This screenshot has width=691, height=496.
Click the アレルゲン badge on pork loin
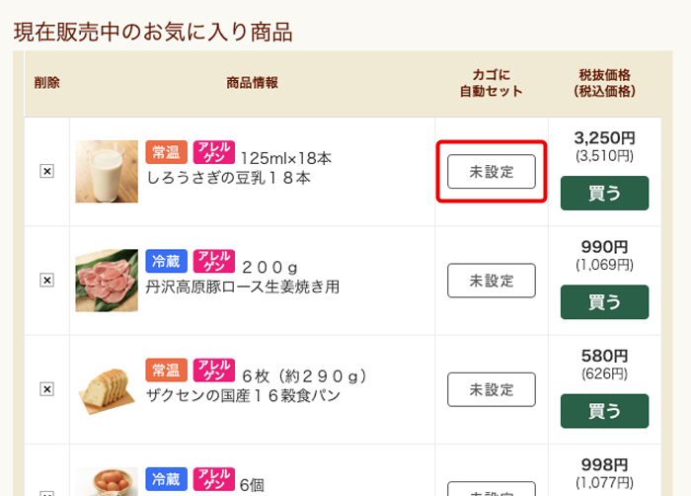(213, 260)
